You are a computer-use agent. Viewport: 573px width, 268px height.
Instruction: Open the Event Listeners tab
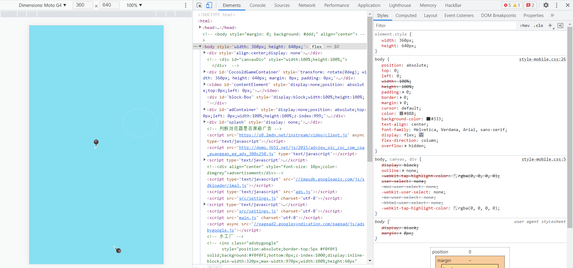(x=459, y=16)
